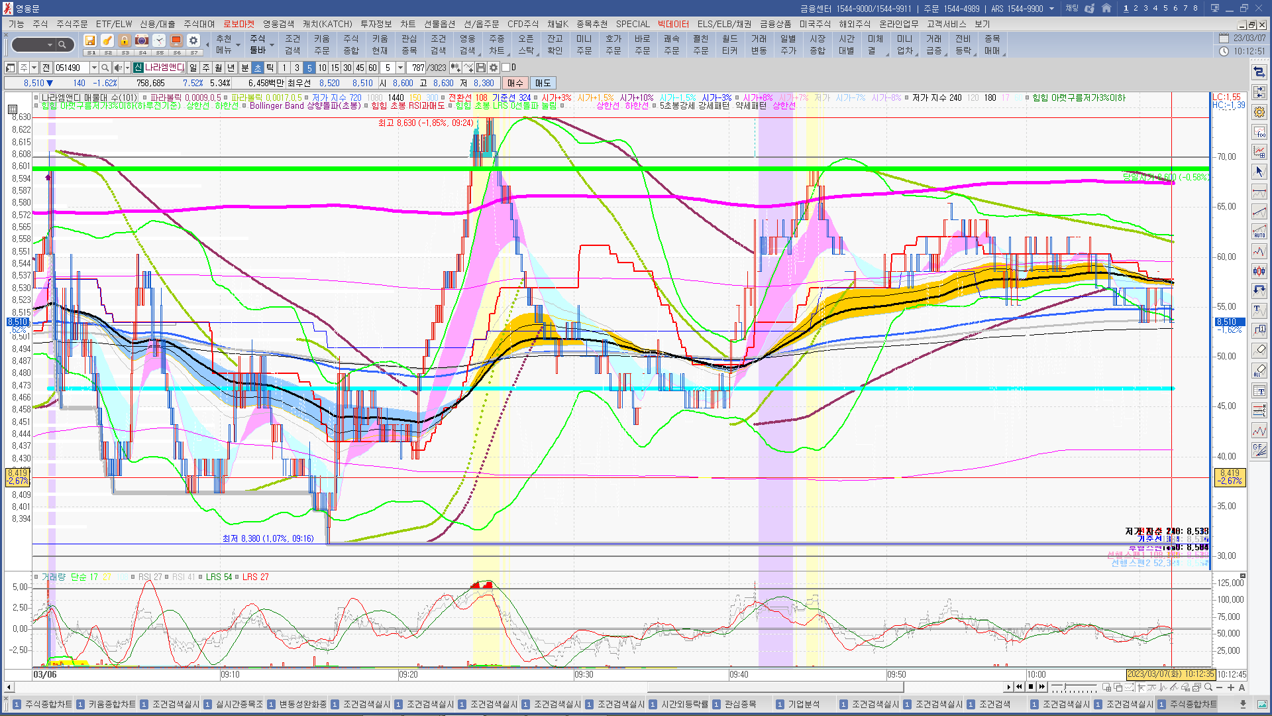Open the 로보마켓 menu
1272x716 pixels.
(x=238, y=24)
